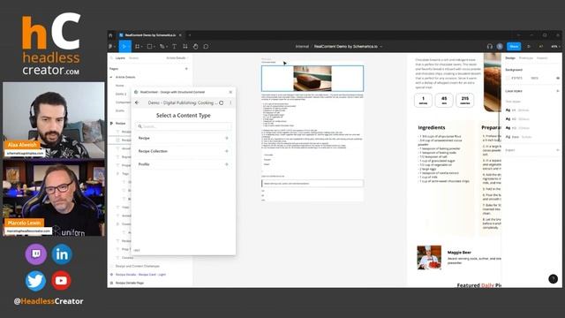The image size is (565, 318).
Task: Select the Recipe Details Recipe Card Light layer
Action: tap(140, 275)
